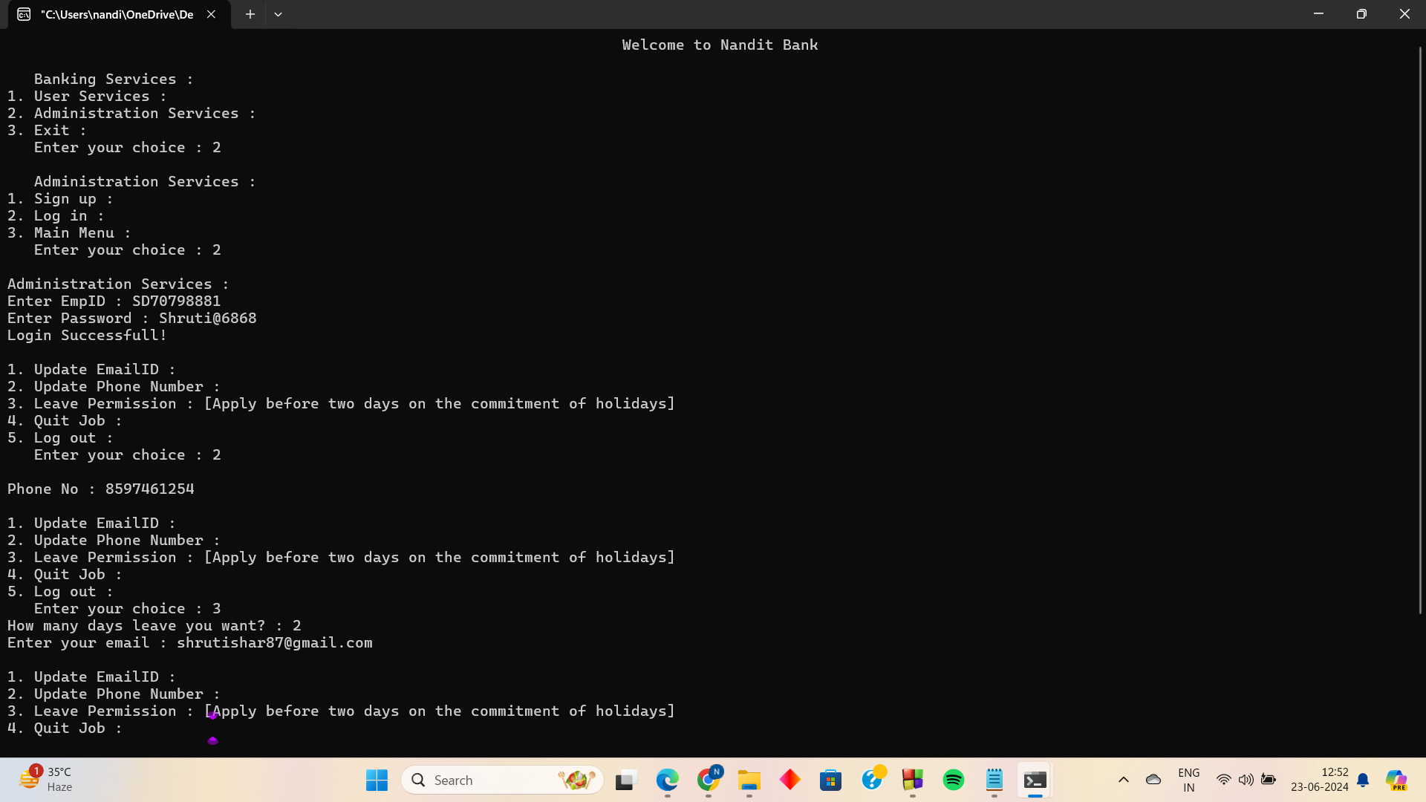
Task: Expand the terminal profile dropdown chevron
Action: 278,14
